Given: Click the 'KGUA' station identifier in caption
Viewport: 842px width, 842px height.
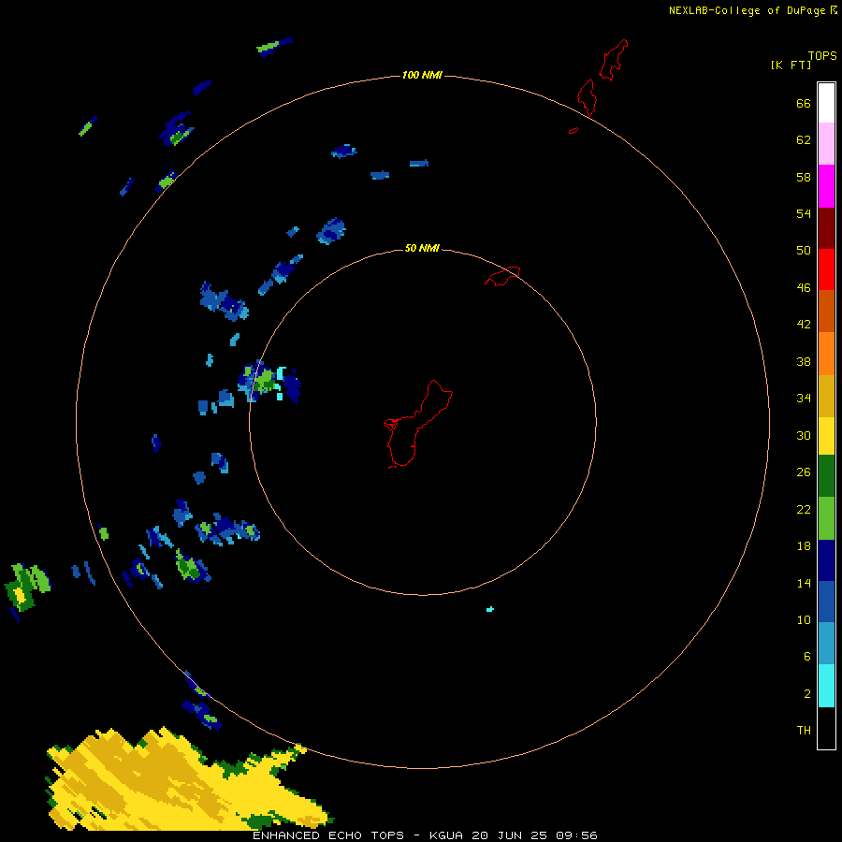Looking at the screenshot, I should pos(447,835).
